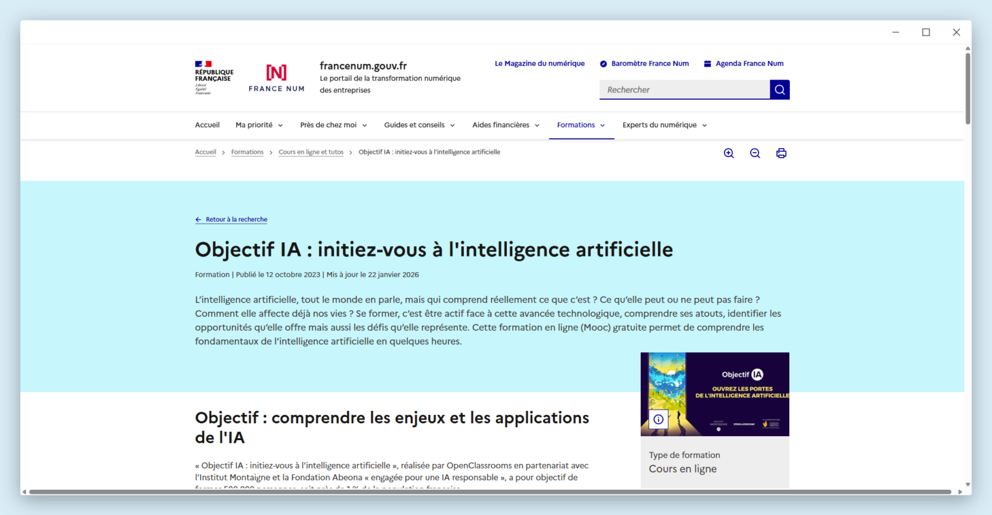Viewport: 992px width, 515px height.
Task: Open Le Magazine du numérique link
Action: [x=539, y=64]
